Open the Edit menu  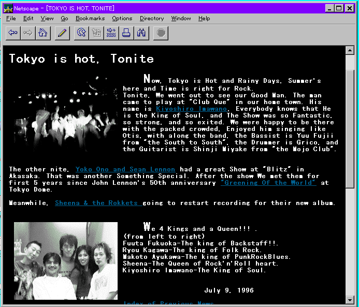(x=28, y=19)
